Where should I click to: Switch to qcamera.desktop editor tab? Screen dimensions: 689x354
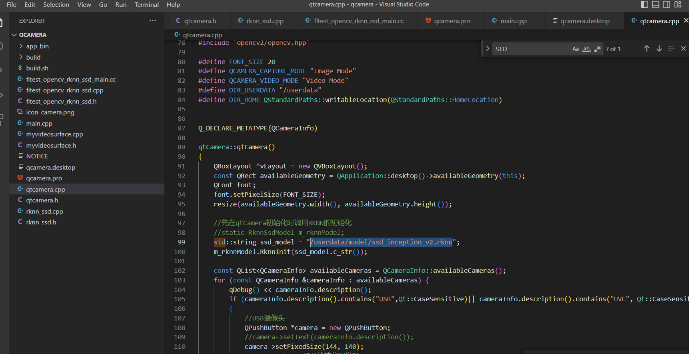coord(585,21)
